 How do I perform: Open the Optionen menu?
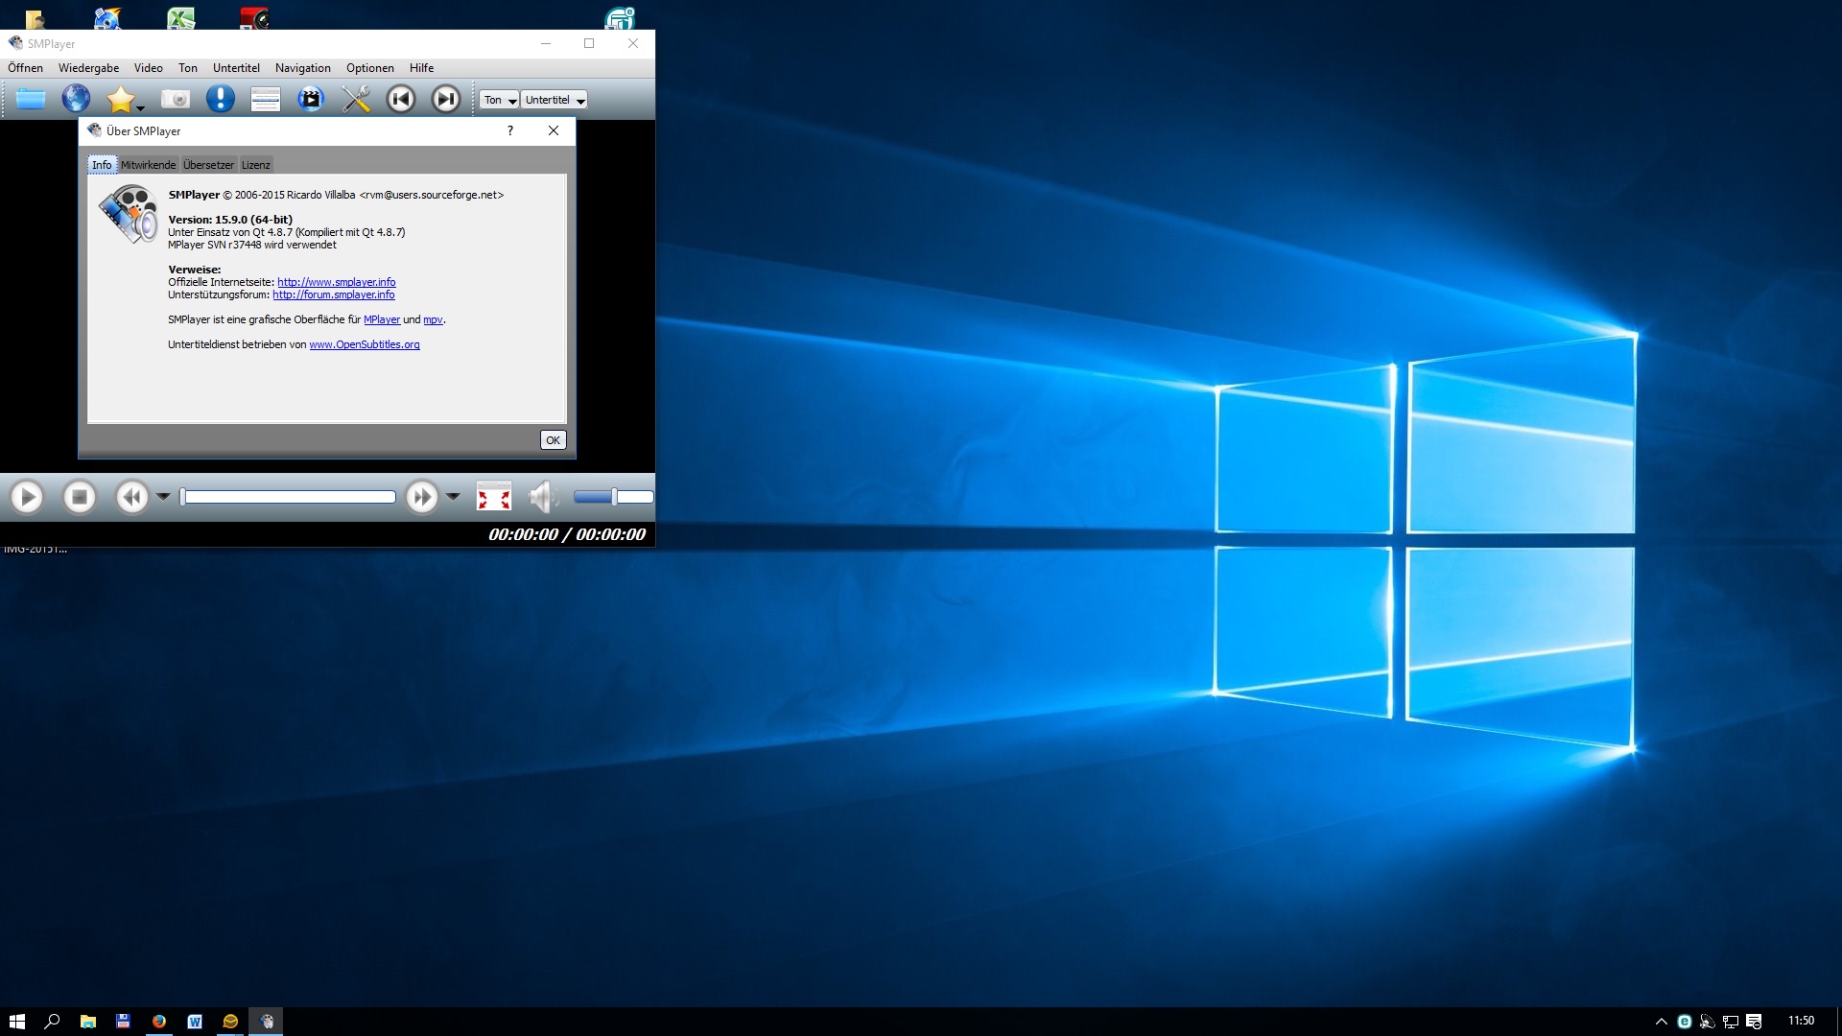[x=370, y=68]
